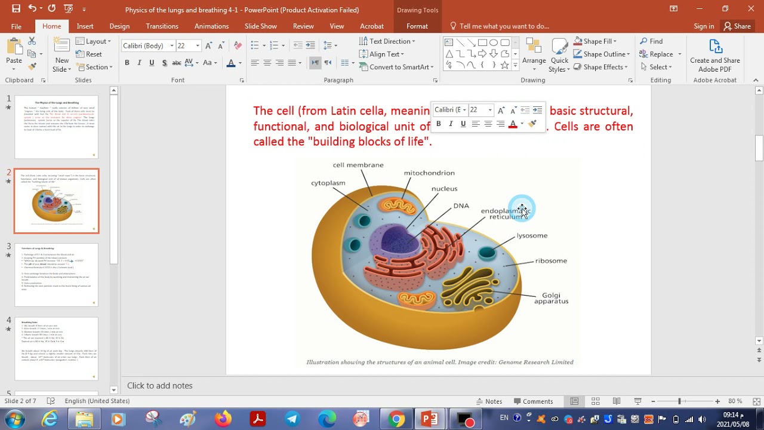Screen dimensions: 764x430
Task: Toggle Bold in the ribbon
Action: coord(127,63)
